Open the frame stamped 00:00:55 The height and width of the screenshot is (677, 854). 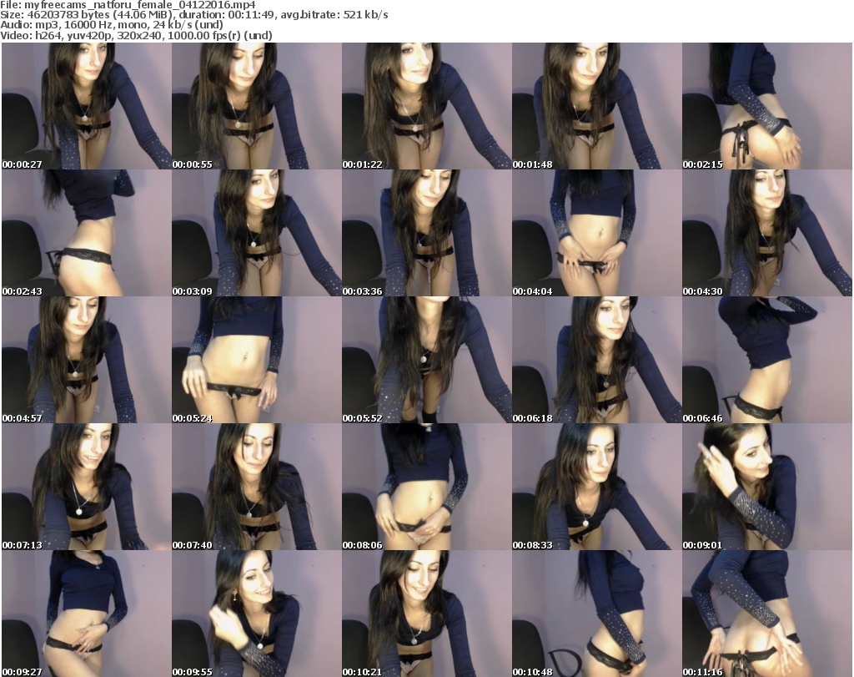(257, 106)
